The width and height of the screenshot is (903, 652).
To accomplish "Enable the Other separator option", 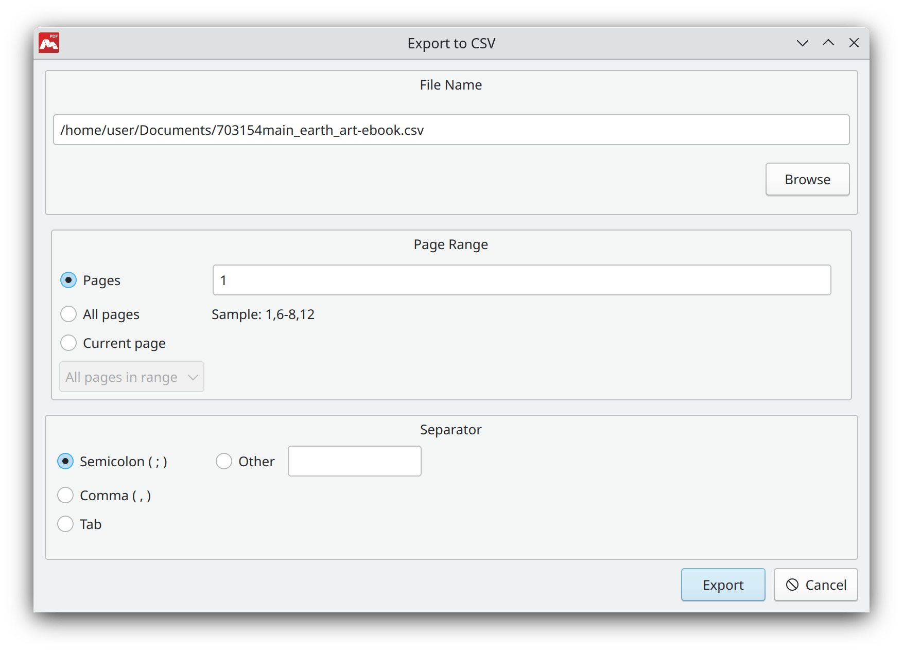I will pos(224,461).
